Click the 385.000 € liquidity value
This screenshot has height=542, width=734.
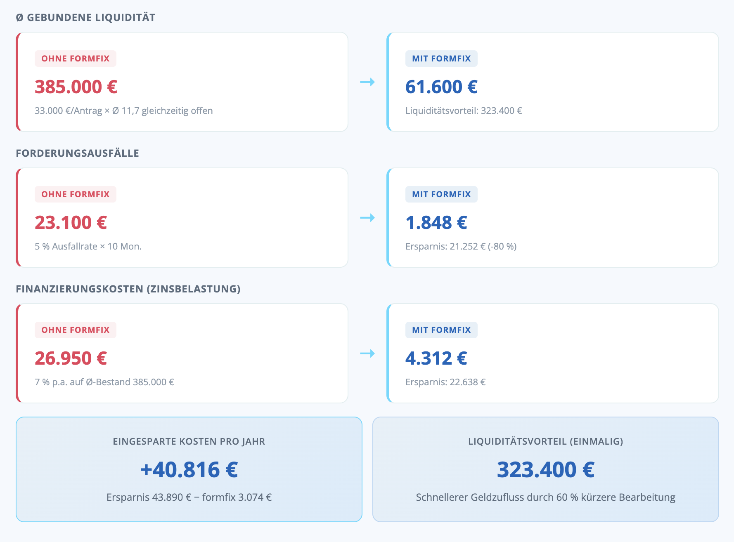point(76,87)
